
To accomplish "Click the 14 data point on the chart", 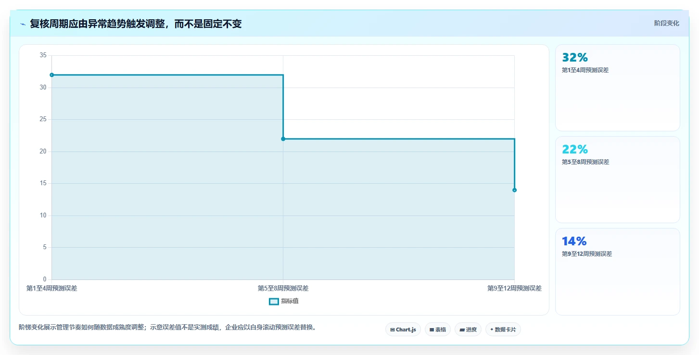I will [514, 190].
